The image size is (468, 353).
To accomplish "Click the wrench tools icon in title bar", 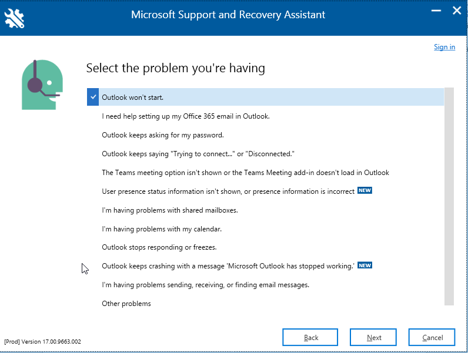I will pyautogui.click(x=14, y=18).
